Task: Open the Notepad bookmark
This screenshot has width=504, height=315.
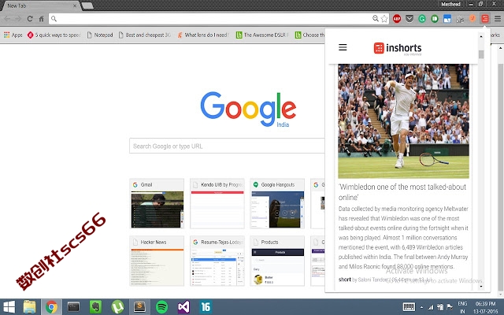Action: point(100,35)
